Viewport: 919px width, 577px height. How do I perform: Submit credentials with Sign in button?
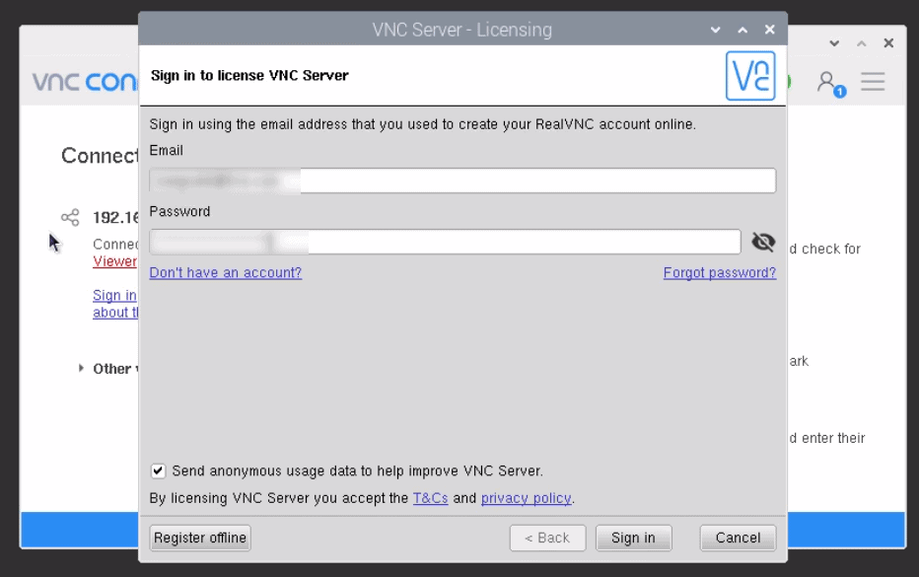[x=634, y=538]
